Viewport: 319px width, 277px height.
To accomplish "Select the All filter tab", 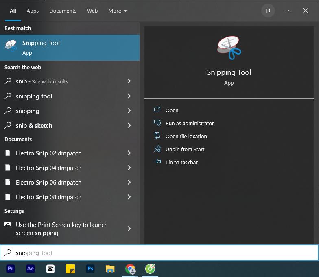I will (13, 11).
